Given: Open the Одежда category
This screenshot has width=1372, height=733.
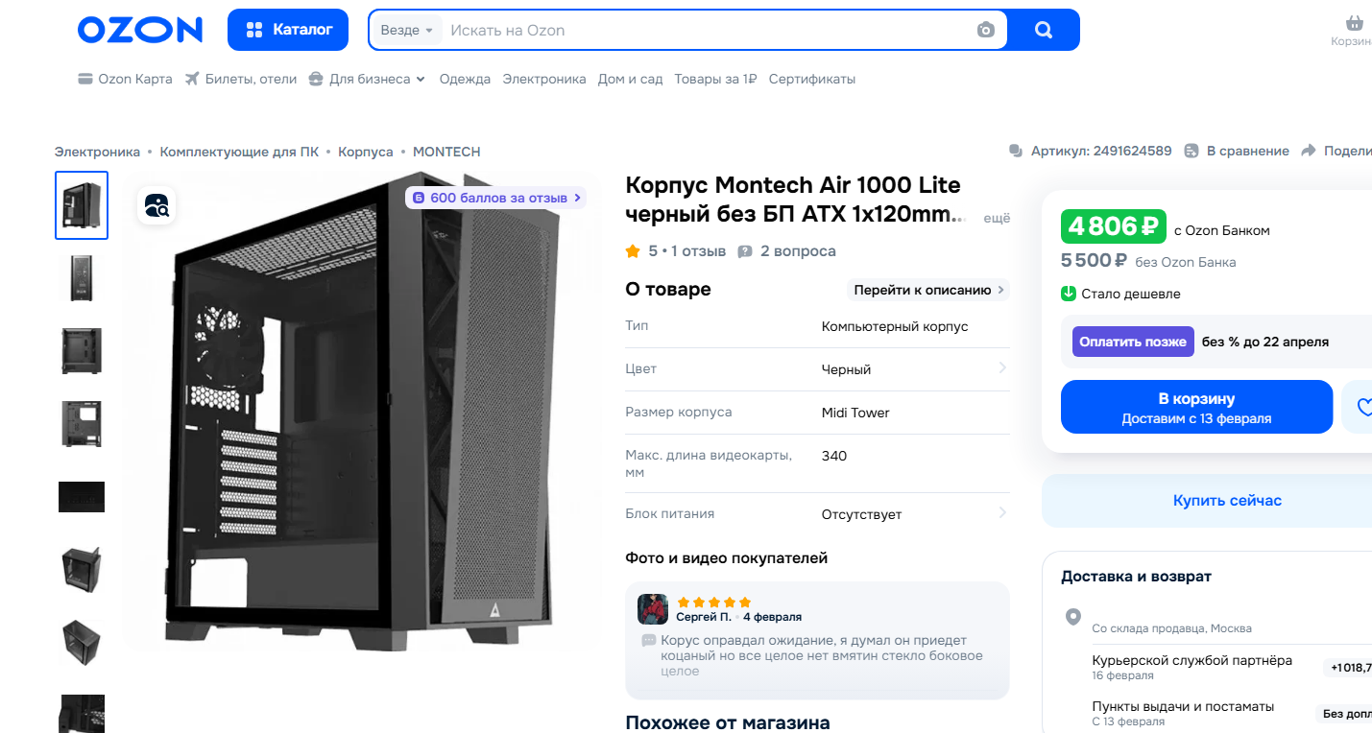Looking at the screenshot, I should click(465, 80).
